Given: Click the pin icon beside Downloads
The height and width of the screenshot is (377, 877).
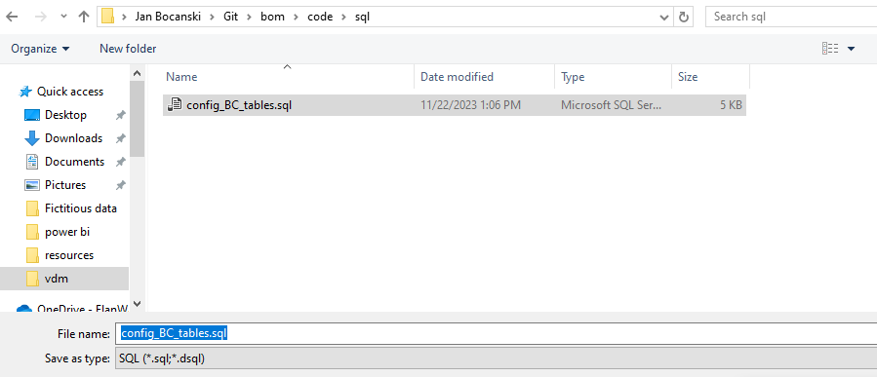Looking at the screenshot, I should point(120,138).
